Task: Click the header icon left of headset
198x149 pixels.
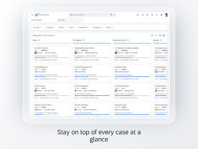Action: pyautogui.click(x=147, y=15)
